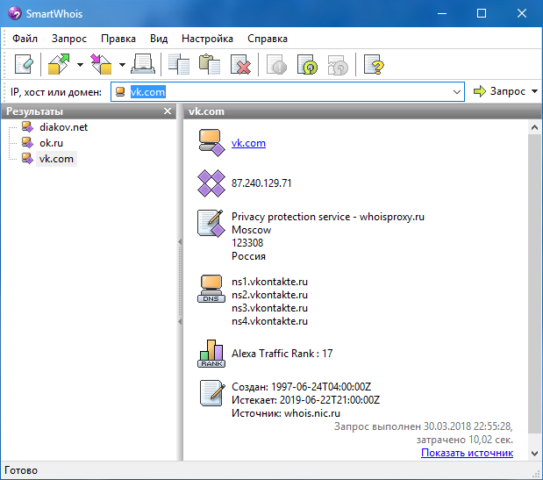Expand the address combo box history list
The height and width of the screenshot is (480, 543).
(457, 92)
